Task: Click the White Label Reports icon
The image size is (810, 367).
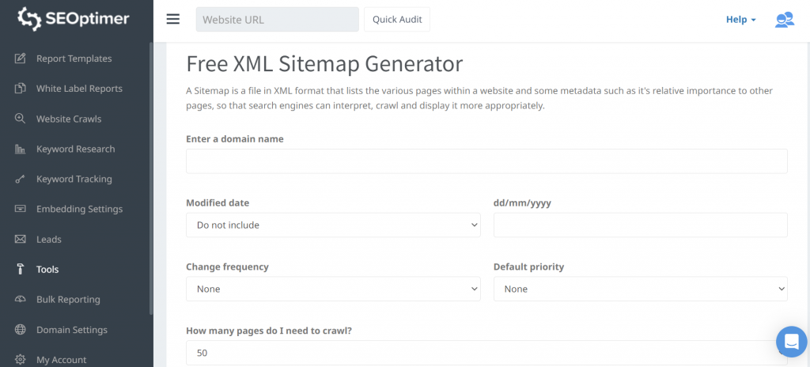Action: click(21, 89)
